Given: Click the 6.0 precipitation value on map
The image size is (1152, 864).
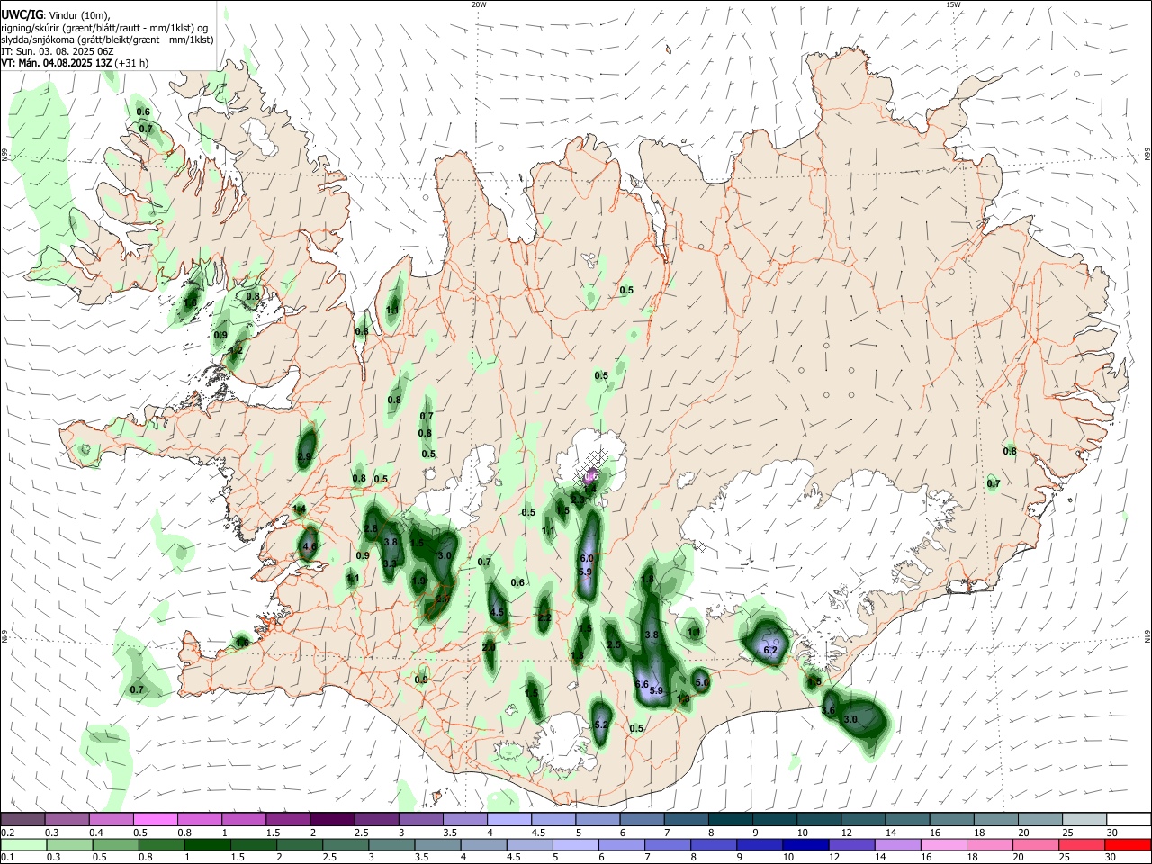Looking at the screenshot, I should (587, 559).
